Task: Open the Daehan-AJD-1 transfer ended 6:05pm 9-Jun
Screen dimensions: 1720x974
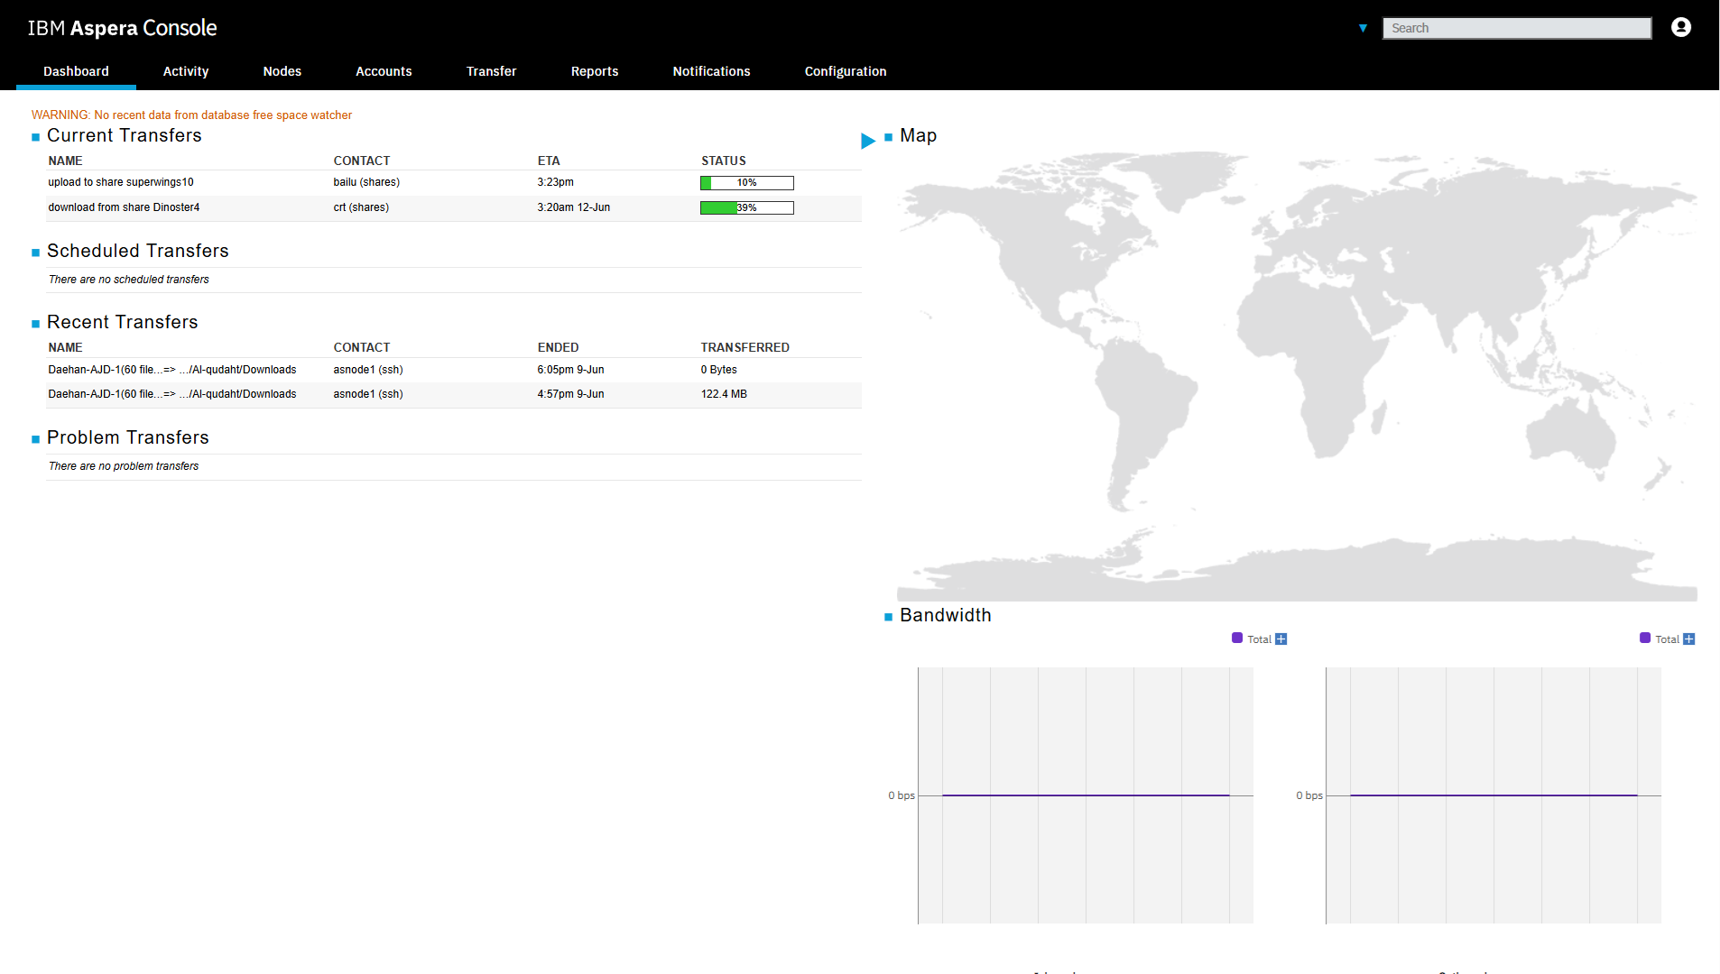Action: [172, 370]
